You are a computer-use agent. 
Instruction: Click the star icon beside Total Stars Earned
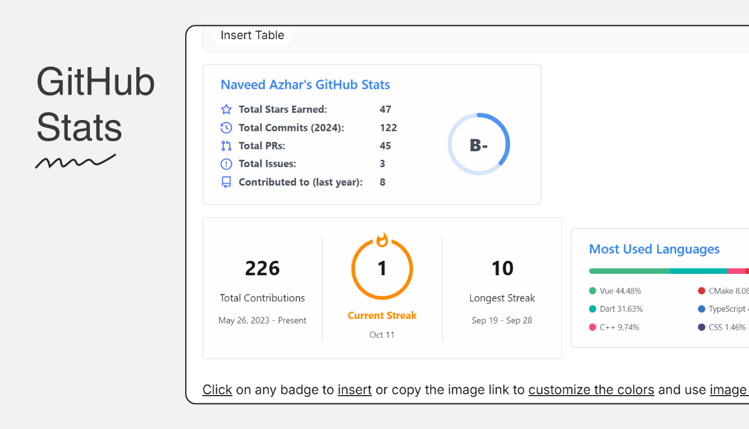(226, 110)
